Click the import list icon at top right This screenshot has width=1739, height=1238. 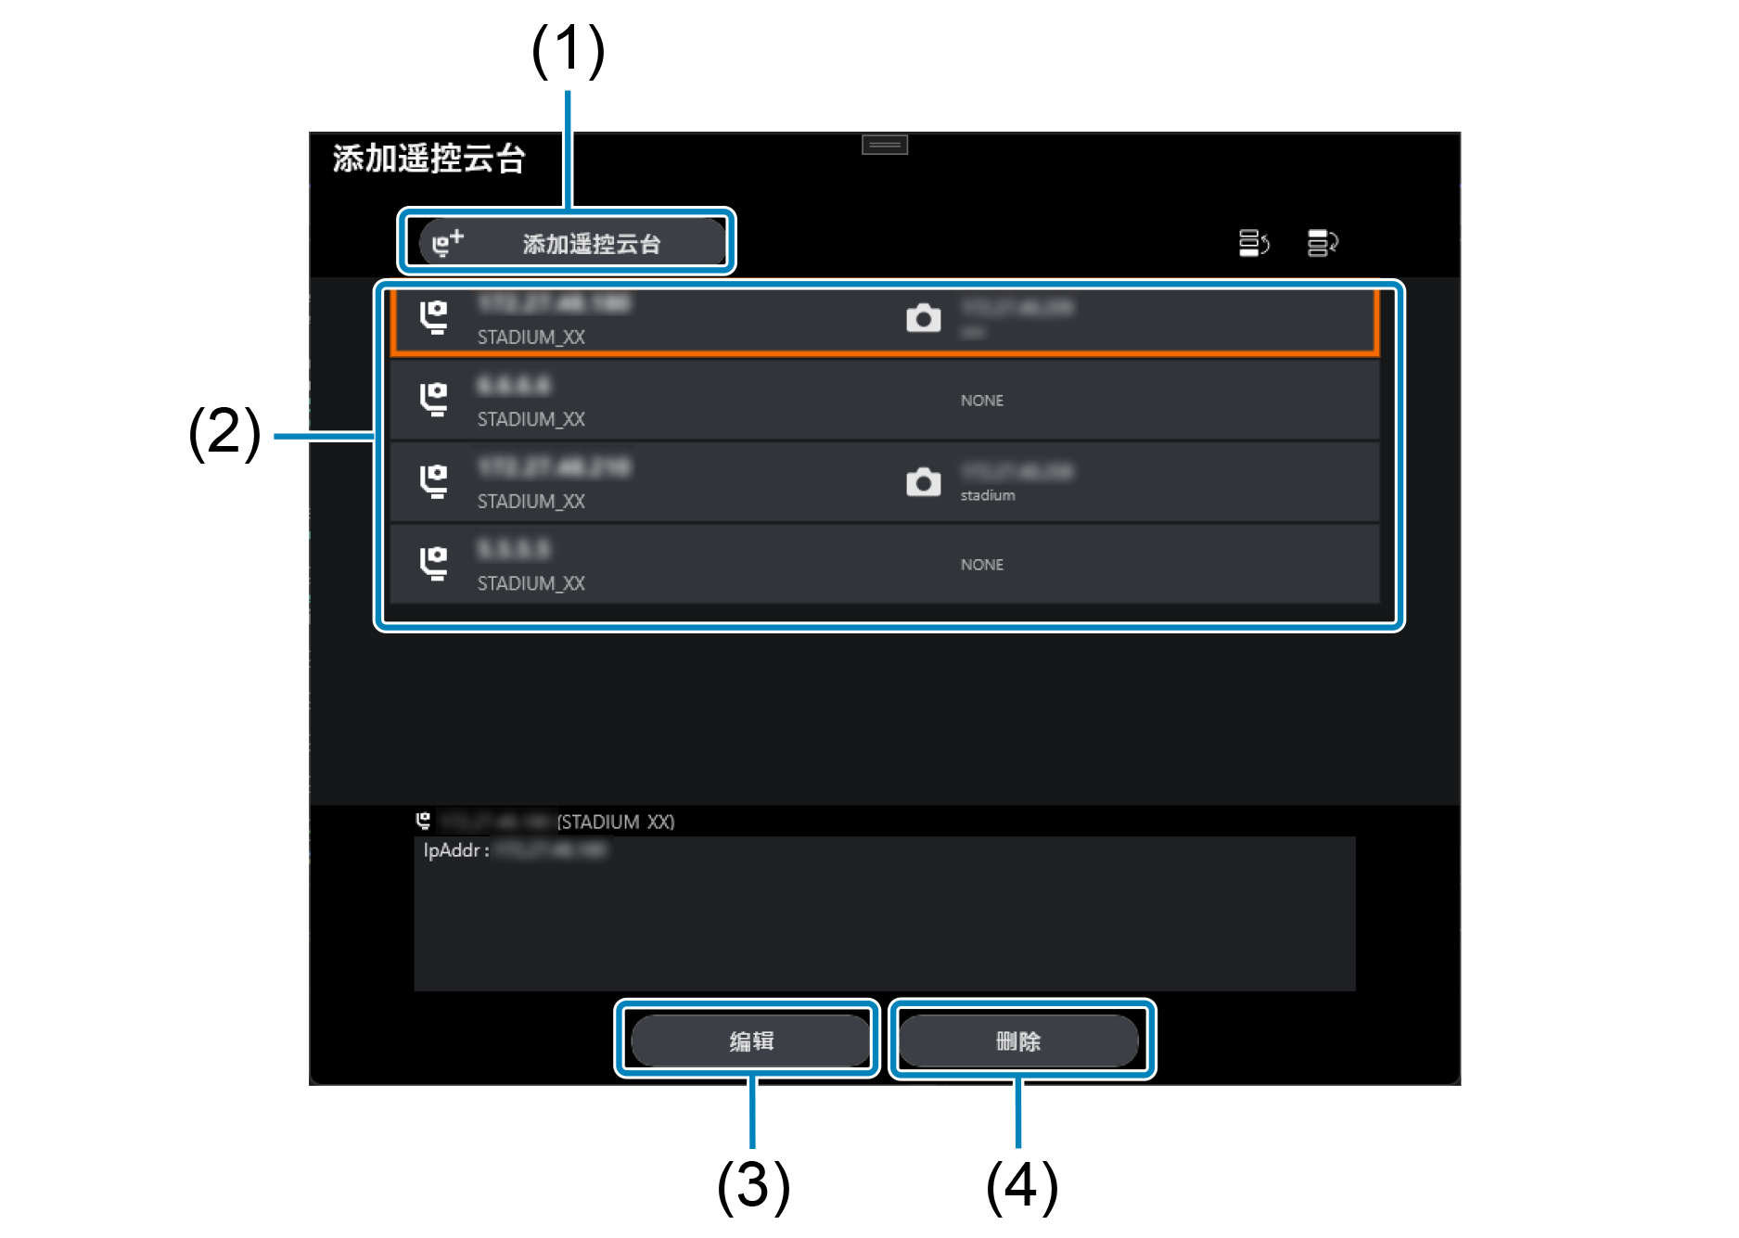pyautogui.click(x=1254, y=243)
